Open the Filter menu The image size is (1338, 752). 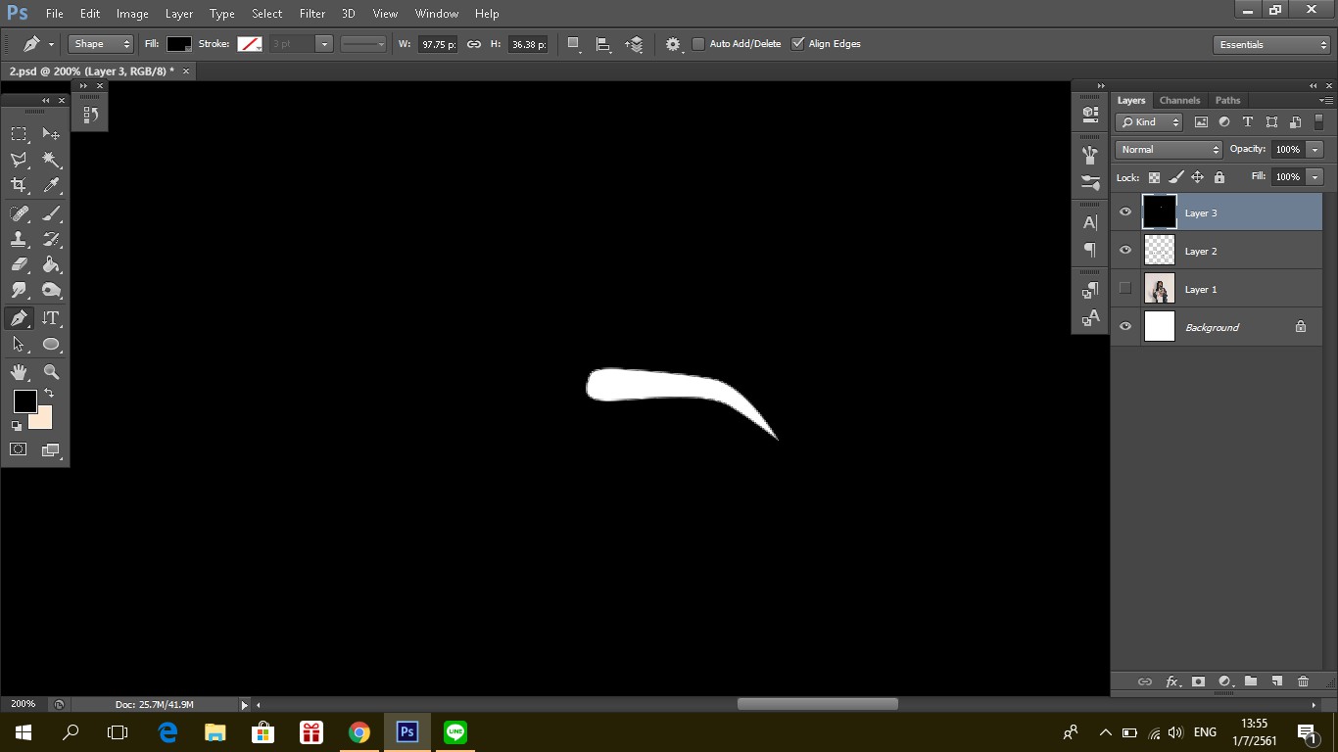coord(312,14)
